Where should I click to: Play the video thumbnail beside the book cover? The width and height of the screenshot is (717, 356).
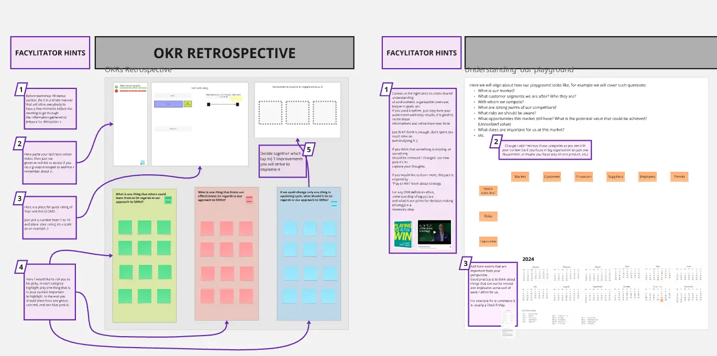click(x=434, y=233)
